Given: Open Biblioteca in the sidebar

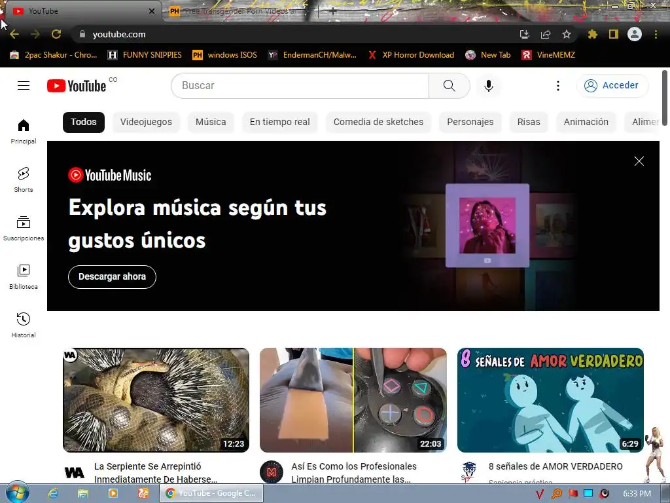Looking at the screenshot, I should click(24, 277).
